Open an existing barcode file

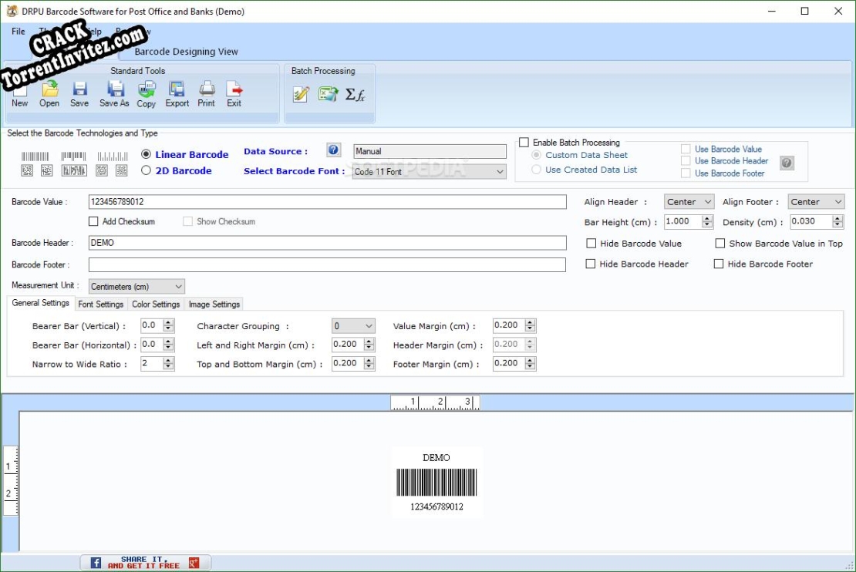point(49,93)
